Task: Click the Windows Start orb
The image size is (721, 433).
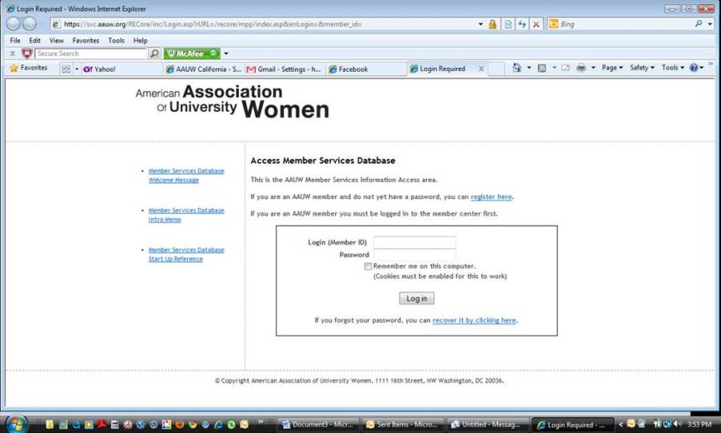Action: pyautogui.click(x=16, y=423)
